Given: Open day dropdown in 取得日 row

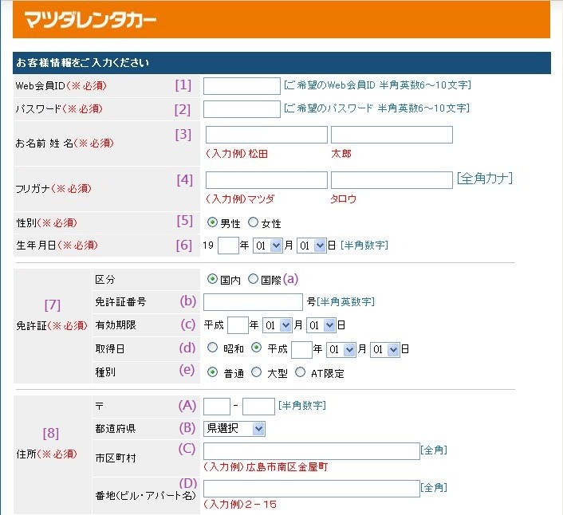Looking at the screenshot, I should 385,349.
